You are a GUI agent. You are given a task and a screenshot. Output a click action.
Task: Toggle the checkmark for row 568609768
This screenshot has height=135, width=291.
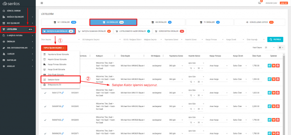pyautogui.click(x=45, y=107)
